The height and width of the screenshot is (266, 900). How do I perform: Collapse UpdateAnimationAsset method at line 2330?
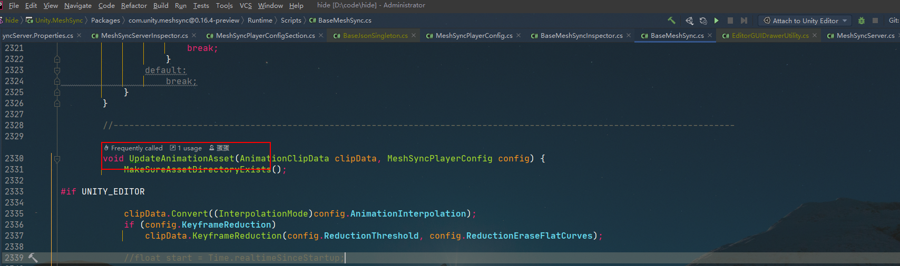[57, 159]
